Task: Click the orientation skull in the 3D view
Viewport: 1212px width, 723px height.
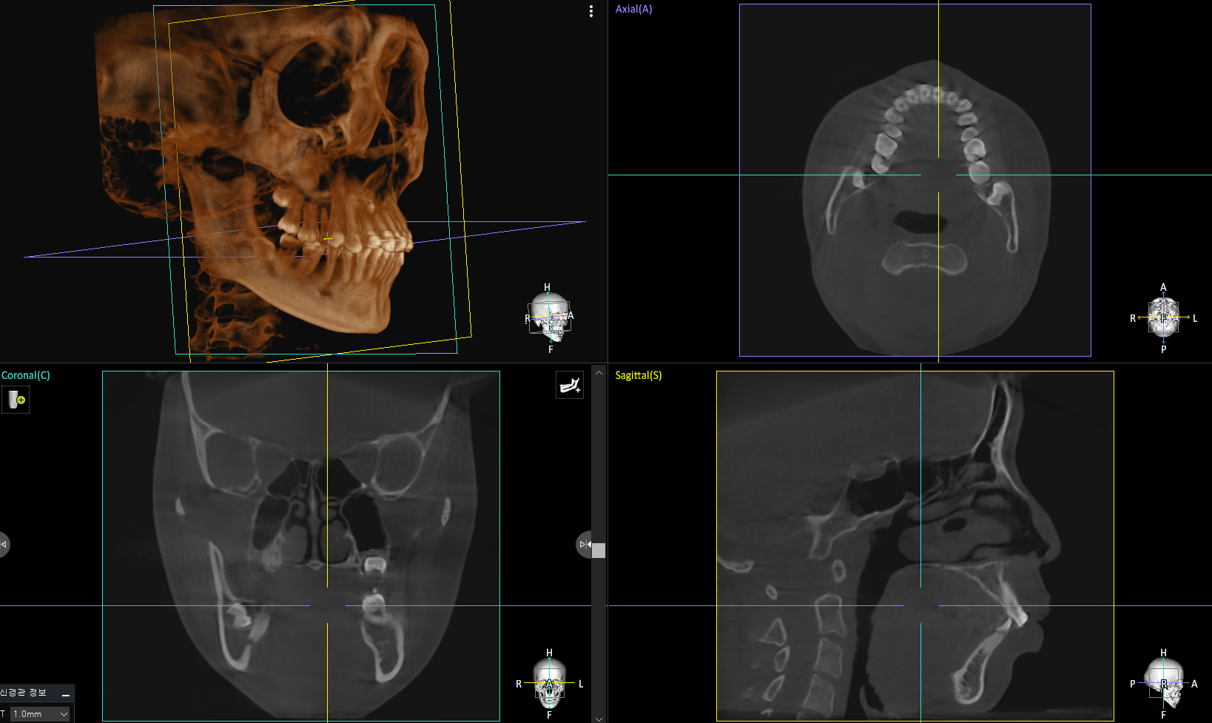Action: tap(550, 317)
